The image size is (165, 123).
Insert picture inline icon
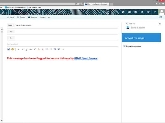(9, 49)
